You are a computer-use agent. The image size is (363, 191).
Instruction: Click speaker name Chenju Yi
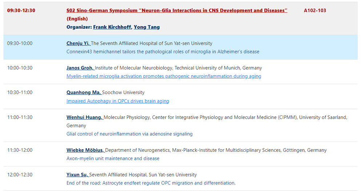[78, 43]
